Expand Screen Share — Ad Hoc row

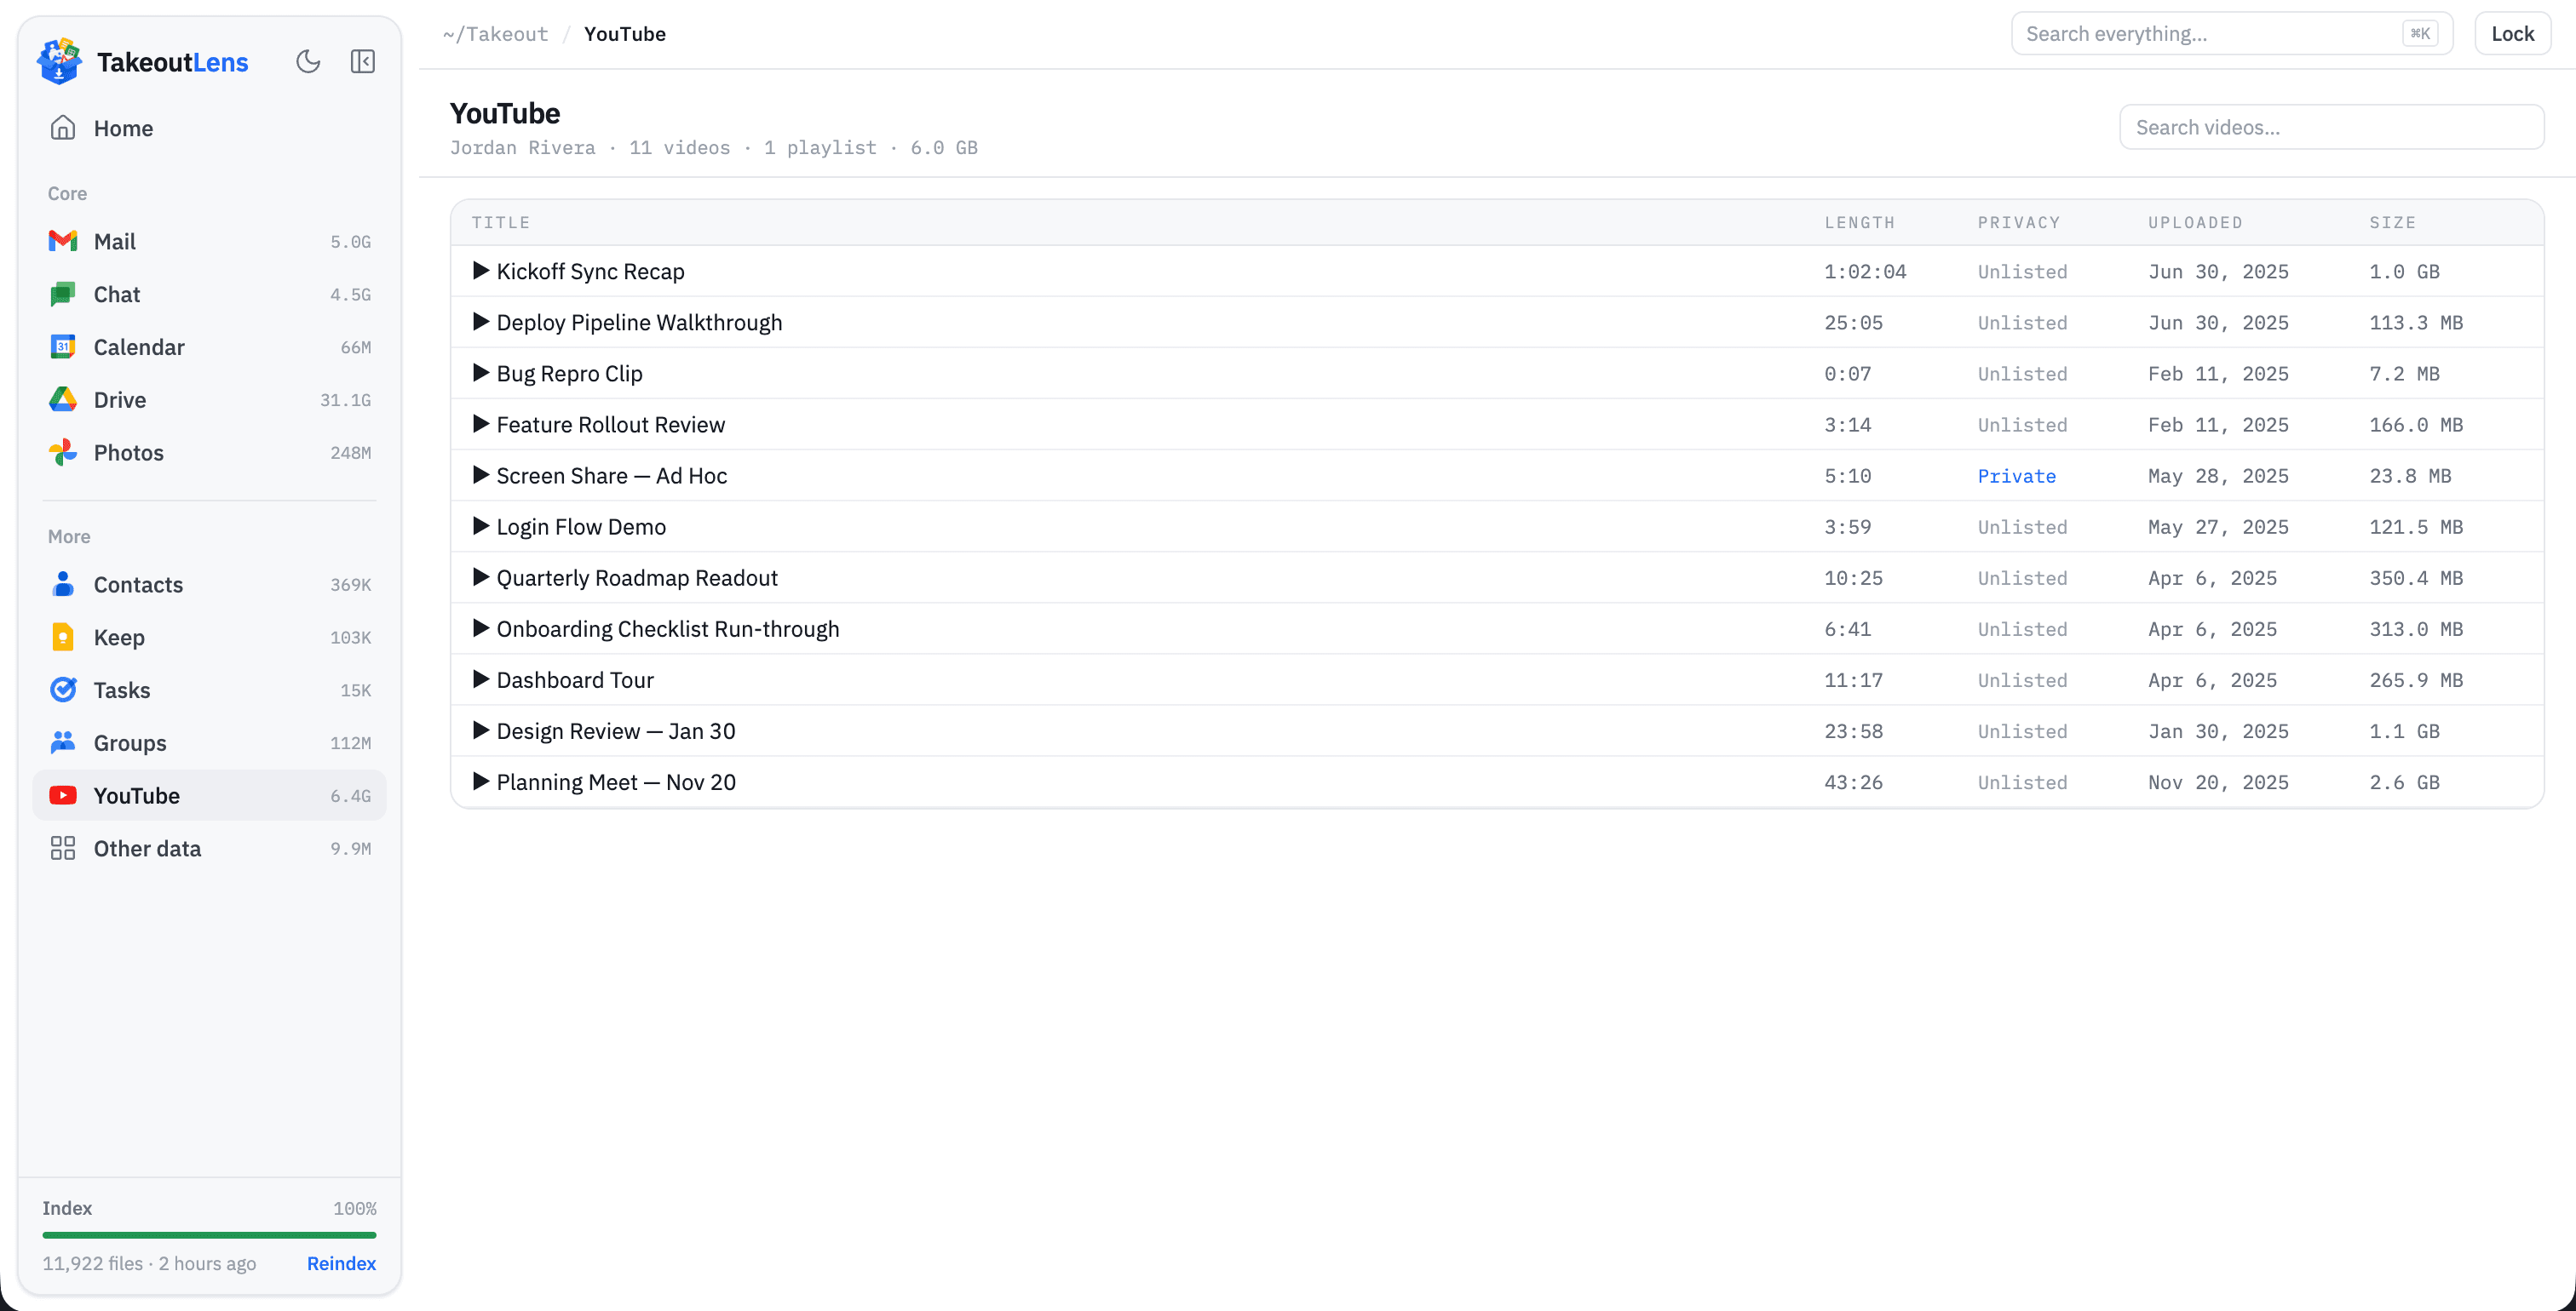pos(481,475)
